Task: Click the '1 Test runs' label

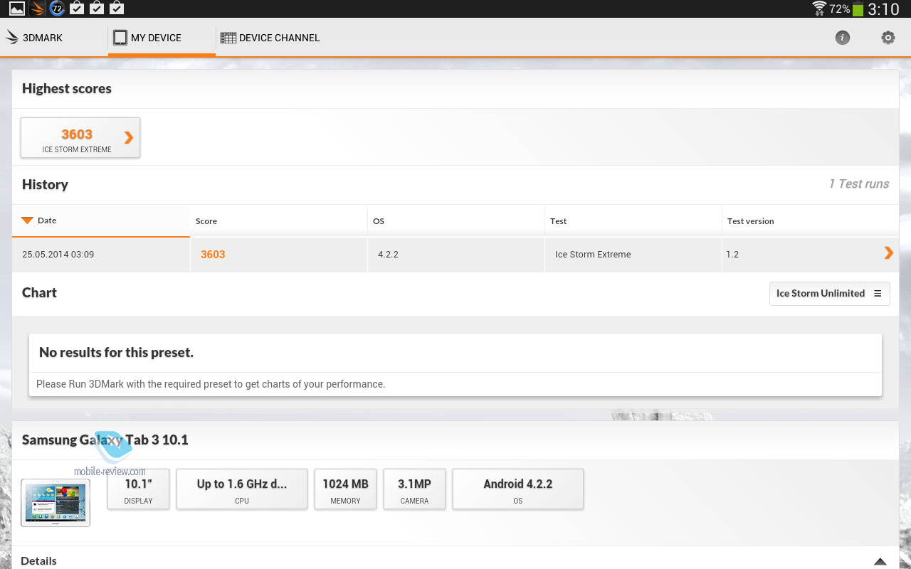Action: click(x=859, y=184)
